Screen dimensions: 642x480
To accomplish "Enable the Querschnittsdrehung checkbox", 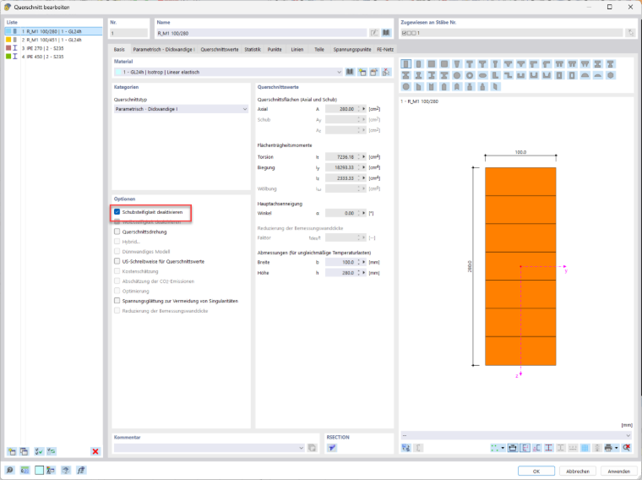I will point(117,232).
